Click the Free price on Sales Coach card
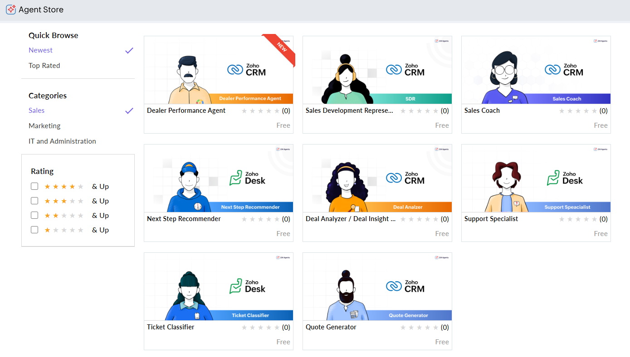Viewport: 630px width, 357px height. (x=601, y=125)
